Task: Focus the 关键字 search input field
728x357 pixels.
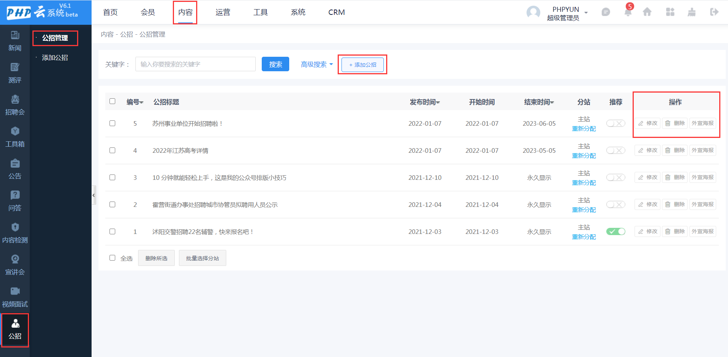Action: tap(195, 64)
